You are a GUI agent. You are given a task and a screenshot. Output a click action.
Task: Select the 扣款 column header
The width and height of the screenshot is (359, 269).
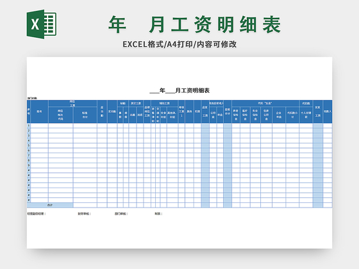click(197, 111)
